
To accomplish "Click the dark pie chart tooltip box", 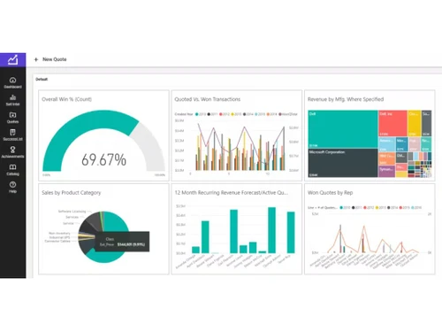I will (x=122, y=242).
